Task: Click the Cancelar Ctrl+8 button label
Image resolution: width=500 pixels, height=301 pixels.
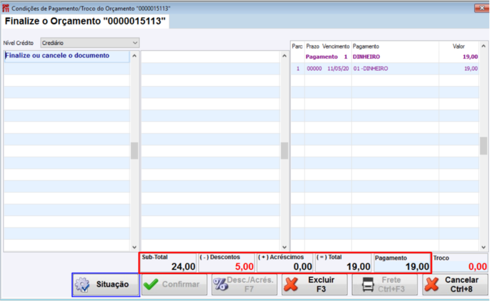Action: coord(461,284)
